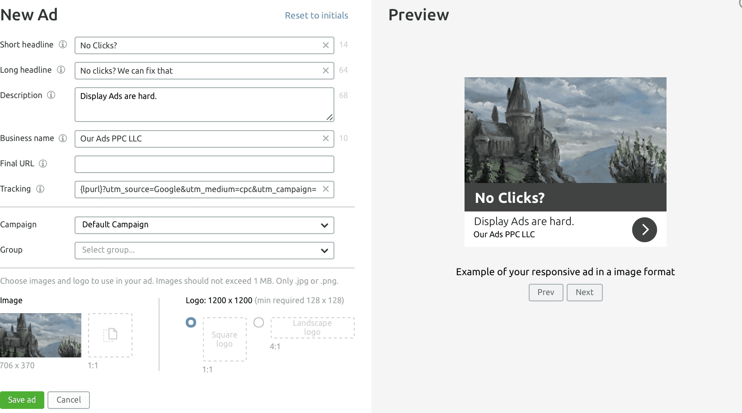
Task: Open the Short headline info icon
Action: 63,44
